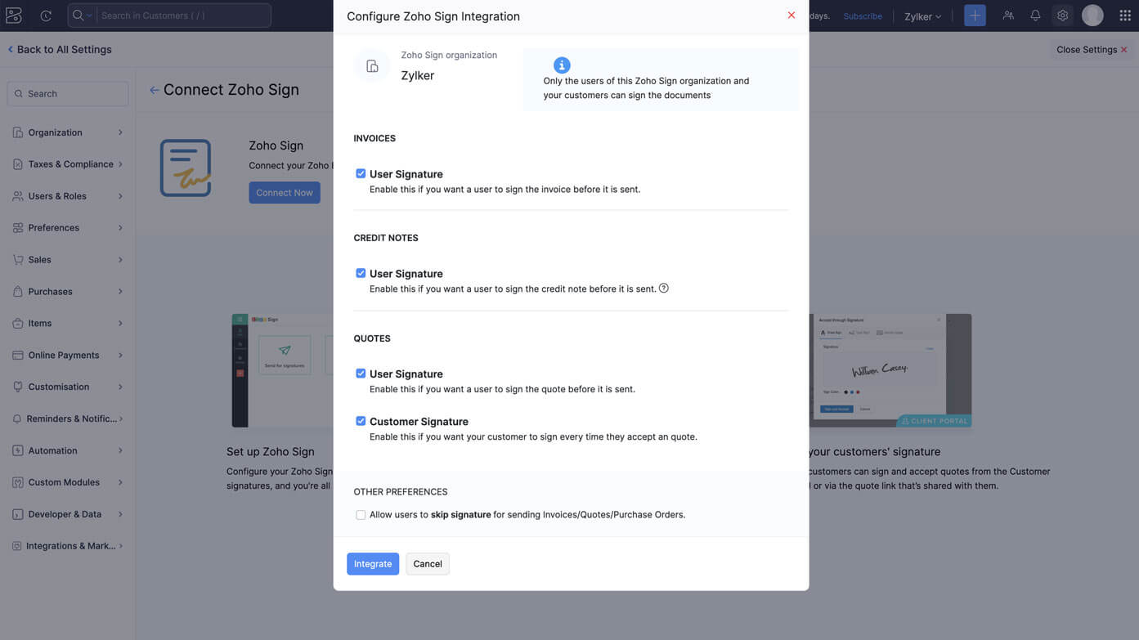
Task: Click the search magnifier icon in top bar
Action: (x=78, y=16)
